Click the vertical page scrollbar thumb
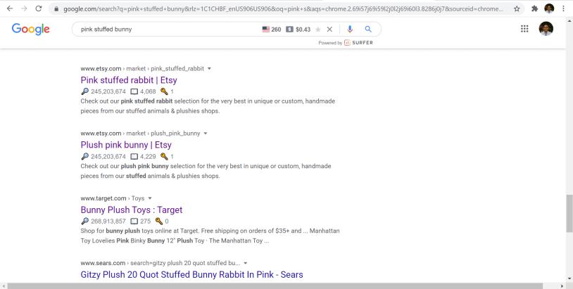The width and height of the screenshot is (573, 289). pos(569,214)
